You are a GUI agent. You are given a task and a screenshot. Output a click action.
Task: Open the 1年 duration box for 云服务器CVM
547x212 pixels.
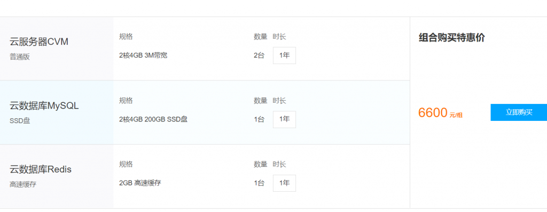coord(284,55)
